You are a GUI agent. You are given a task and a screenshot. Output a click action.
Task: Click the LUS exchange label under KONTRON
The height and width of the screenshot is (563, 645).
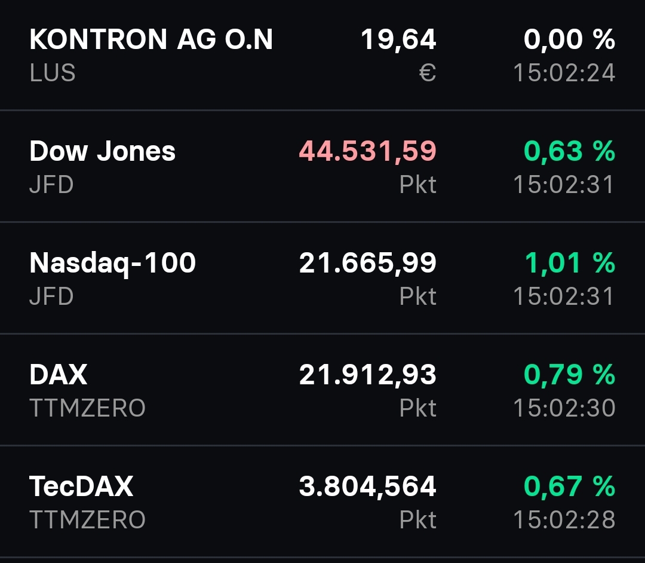51,73
